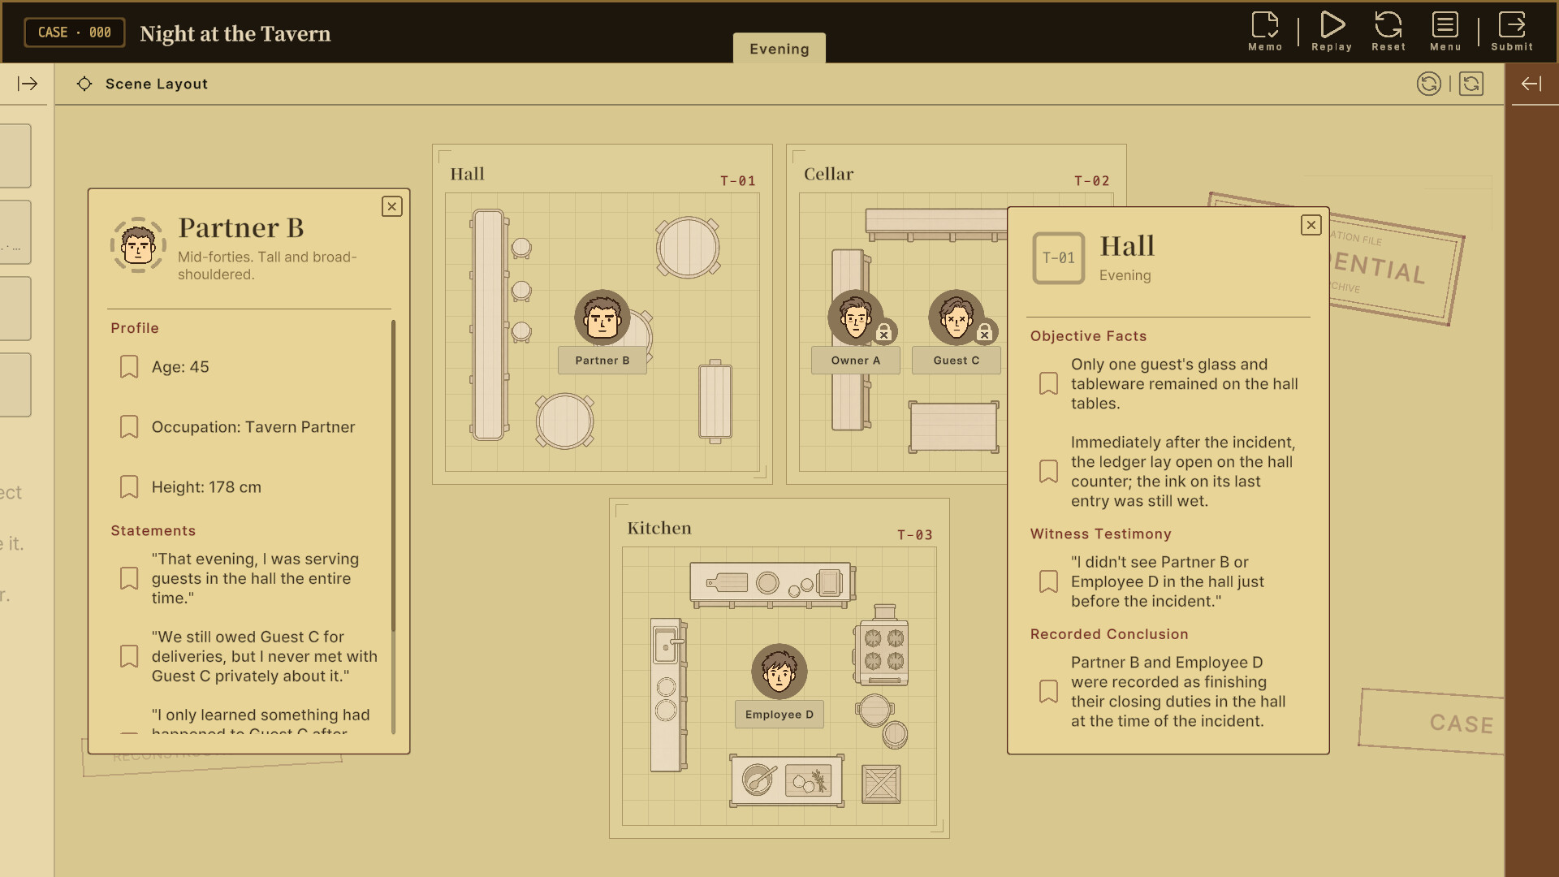The height and width of the screenshot is (877, 1559).
Task: Click the circular refresh layout icon
Action: pos(1429,84)
